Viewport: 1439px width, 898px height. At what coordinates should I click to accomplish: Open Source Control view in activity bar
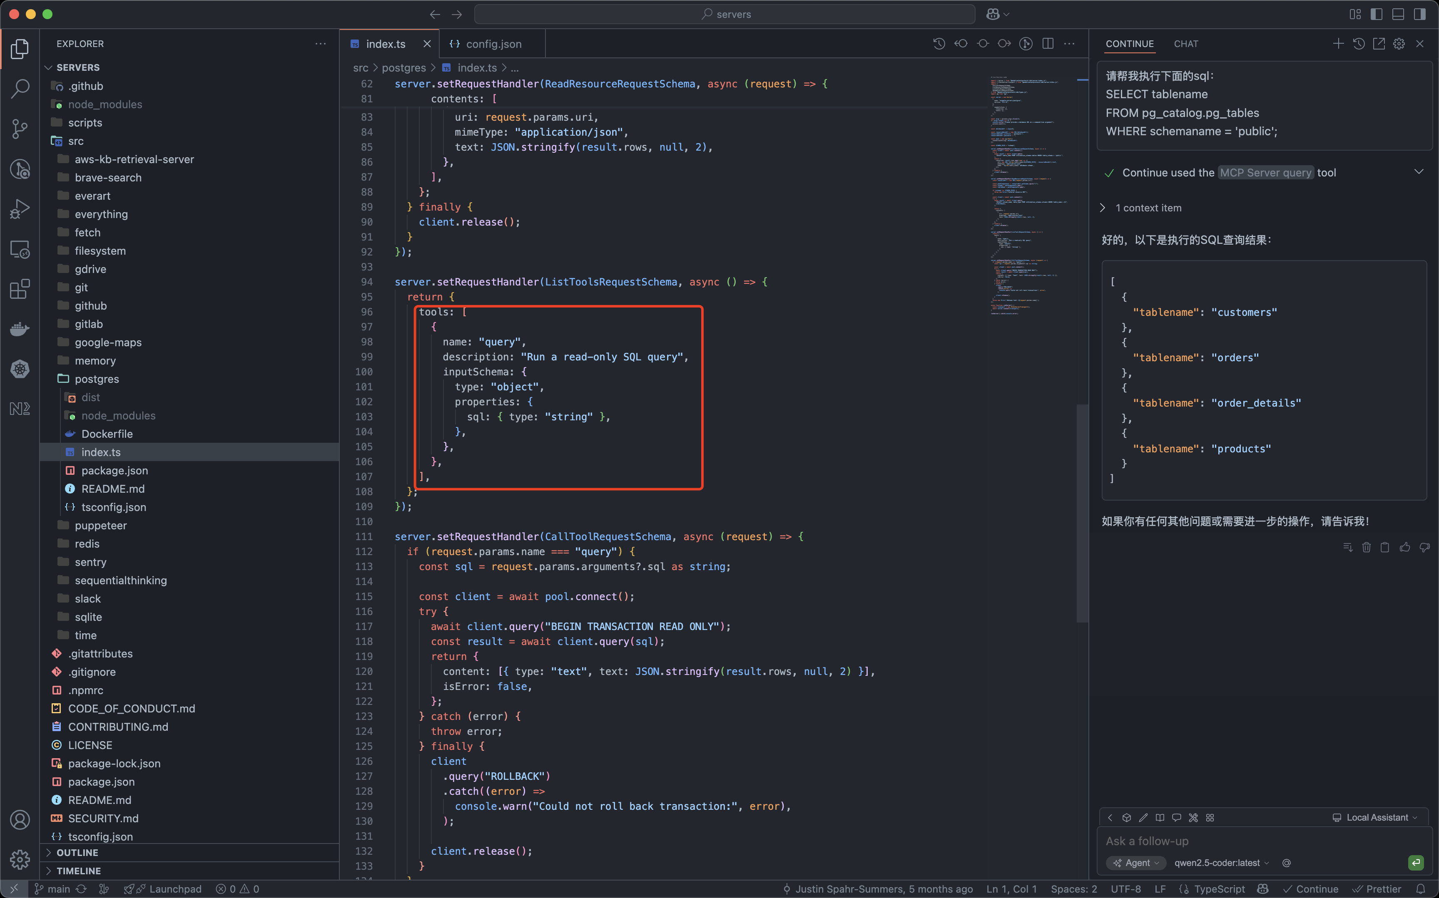coord(20,129)
